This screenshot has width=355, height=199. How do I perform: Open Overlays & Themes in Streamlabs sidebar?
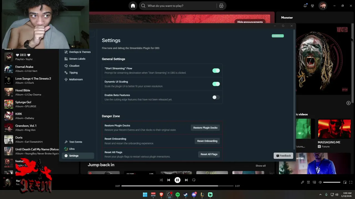pos(77,52)
